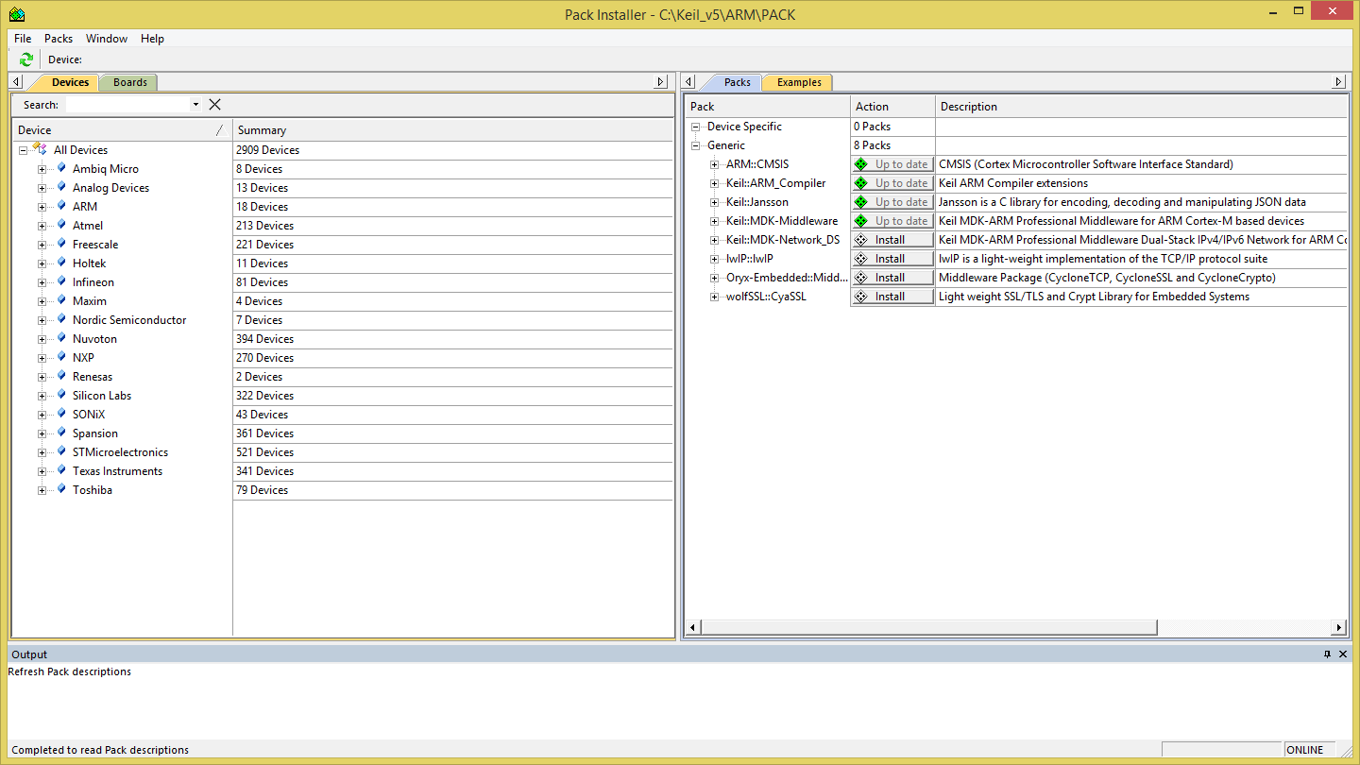Viewport: 1360px width, 765px height.
Task: Click the STMicroelectronics vendor icon
Action: click(x=62, y=451)
